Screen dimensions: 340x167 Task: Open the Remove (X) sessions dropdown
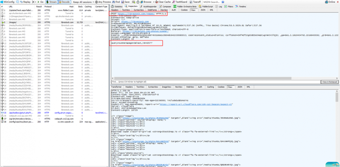[x=34, y=2]
